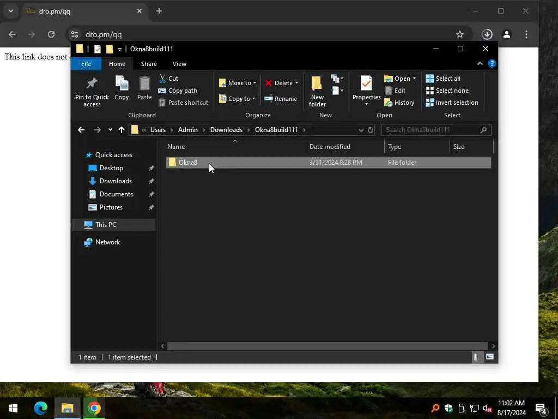558x419 pixels.
Task: Click Select none in ribbon
Action: coord(447,91)
